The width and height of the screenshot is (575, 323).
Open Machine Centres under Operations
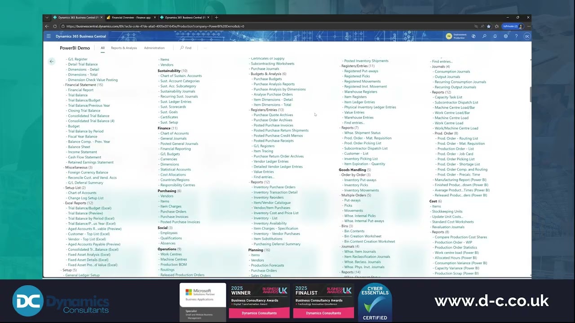coord(173,260)
